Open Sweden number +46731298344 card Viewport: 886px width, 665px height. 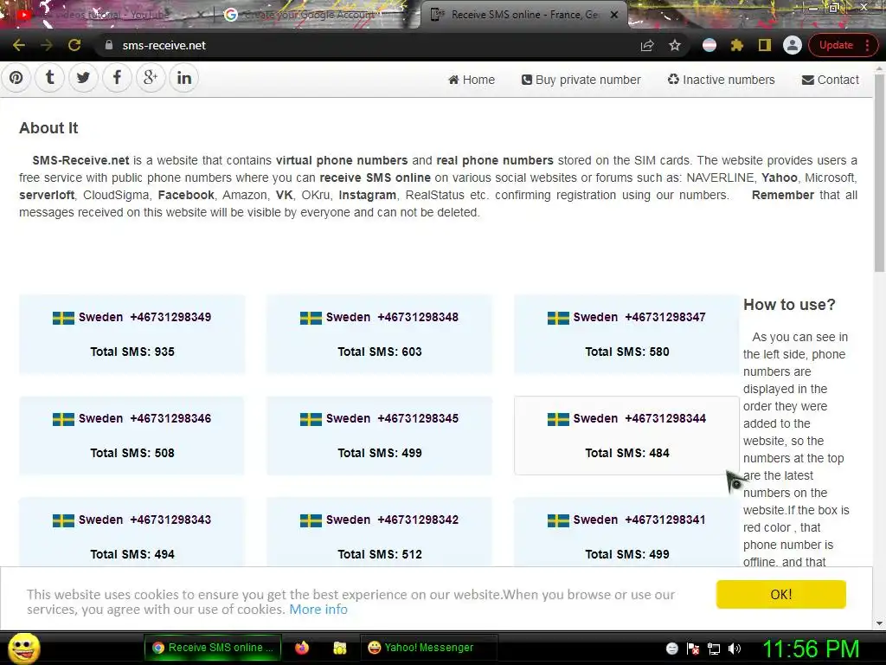626,436
